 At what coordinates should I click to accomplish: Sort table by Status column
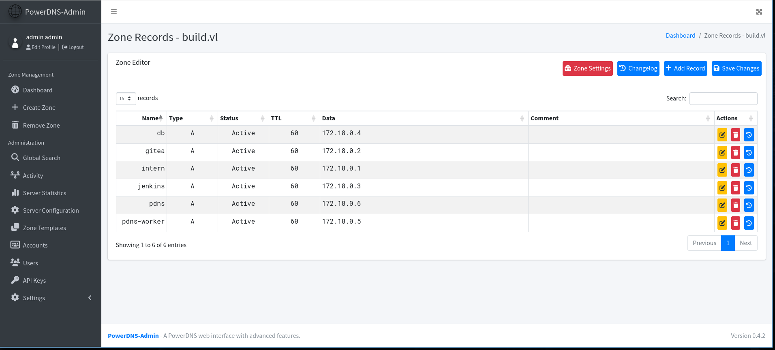coord(243,118)
